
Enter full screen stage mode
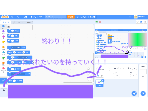point(145,22)
